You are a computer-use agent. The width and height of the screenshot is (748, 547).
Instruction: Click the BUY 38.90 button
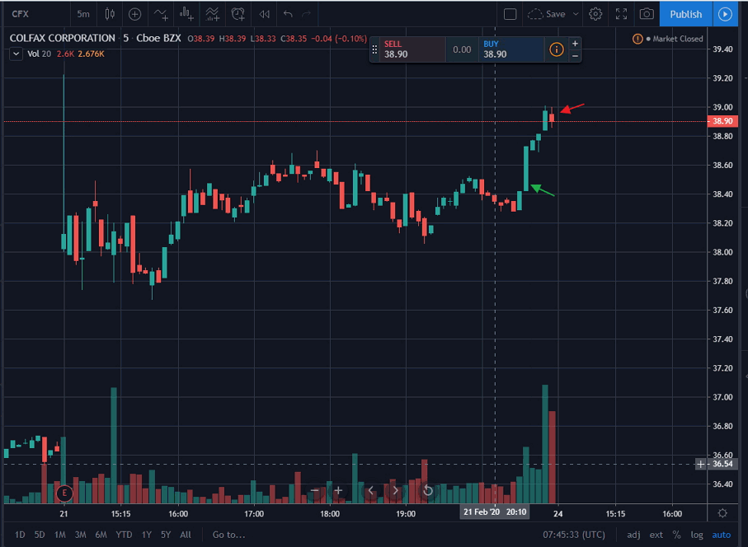tap(511, 49)
